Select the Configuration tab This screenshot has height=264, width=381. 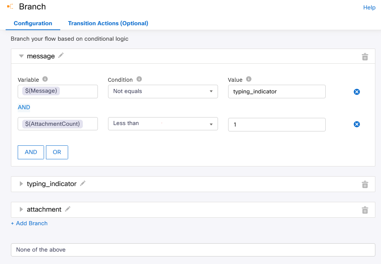33,23
